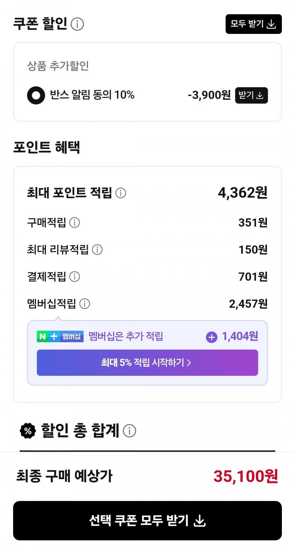Image resolution: width=295 pixels, height=548 pixels.
Task: Tap the percent badge icon at 할인 총 합계
Action: coord(28,431)
